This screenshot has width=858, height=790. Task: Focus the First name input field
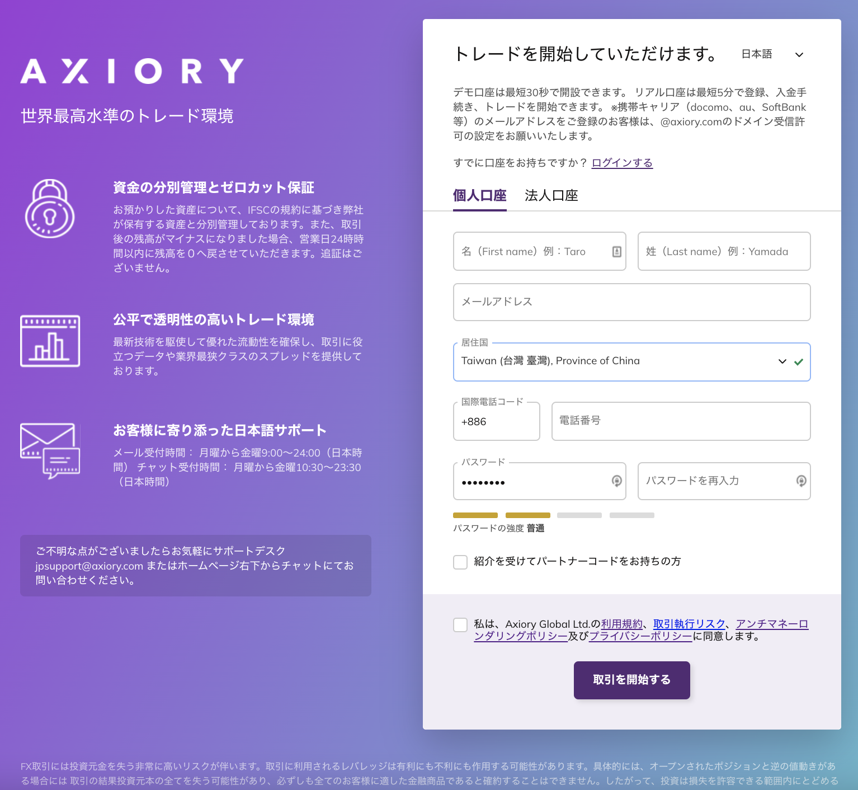(x=539, y=251)
